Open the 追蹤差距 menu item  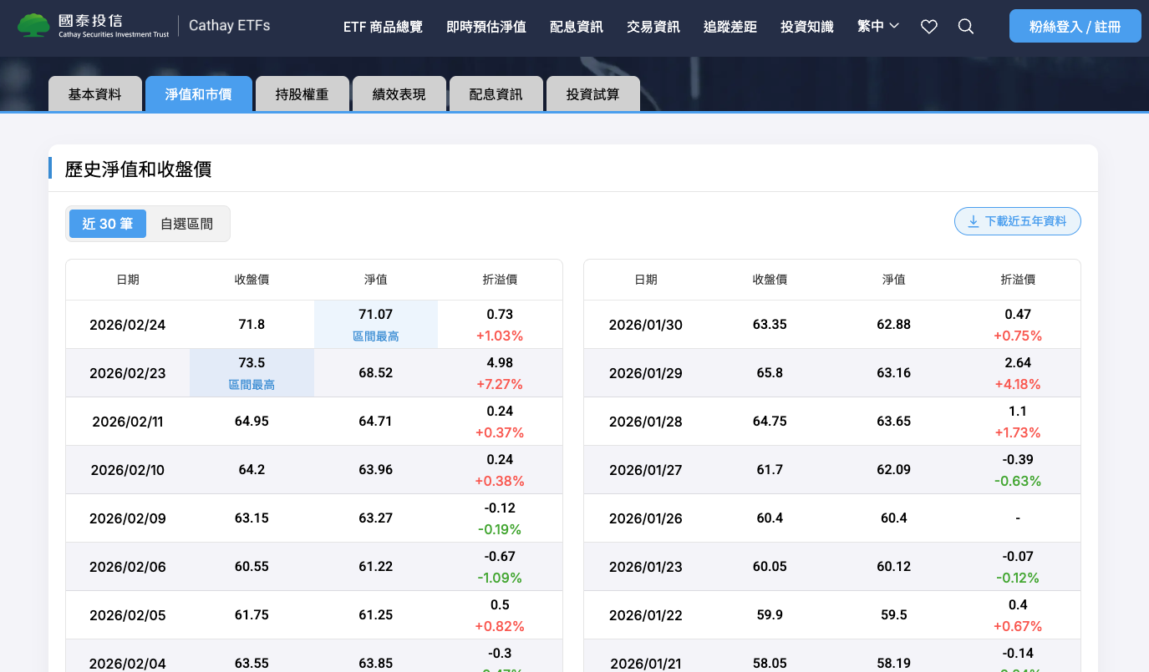pos(730,27)
